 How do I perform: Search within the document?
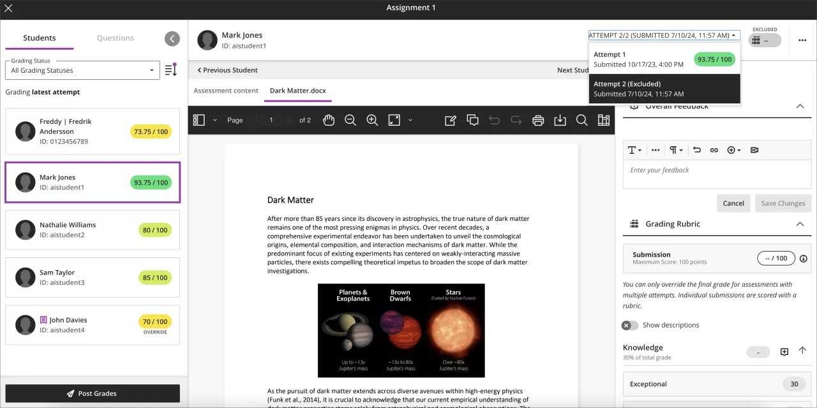[581, 120]
